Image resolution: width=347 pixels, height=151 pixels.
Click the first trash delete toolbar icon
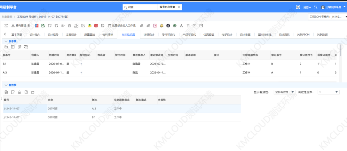(69, 26)
